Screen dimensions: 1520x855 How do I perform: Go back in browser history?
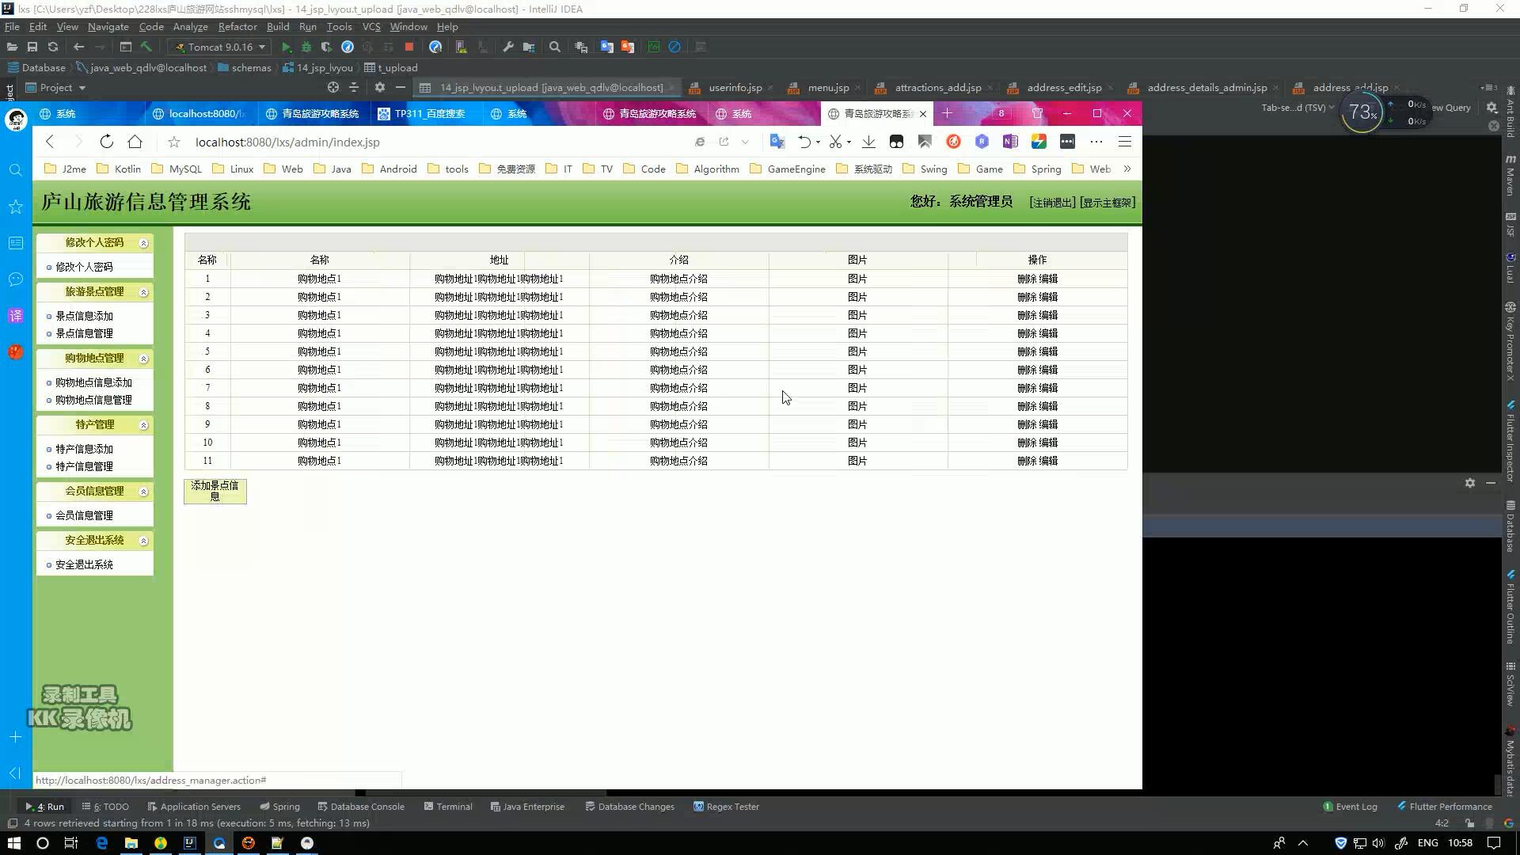click(50, 142)
